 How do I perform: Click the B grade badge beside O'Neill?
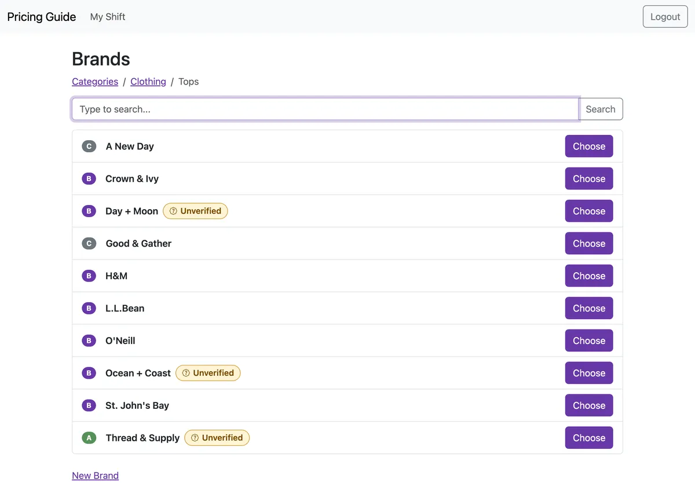coord(89,341)
